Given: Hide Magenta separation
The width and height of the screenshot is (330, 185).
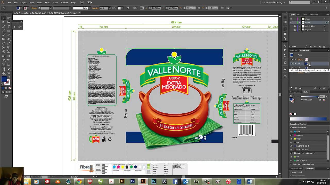Looking at the screenshot, I should 291,135.
